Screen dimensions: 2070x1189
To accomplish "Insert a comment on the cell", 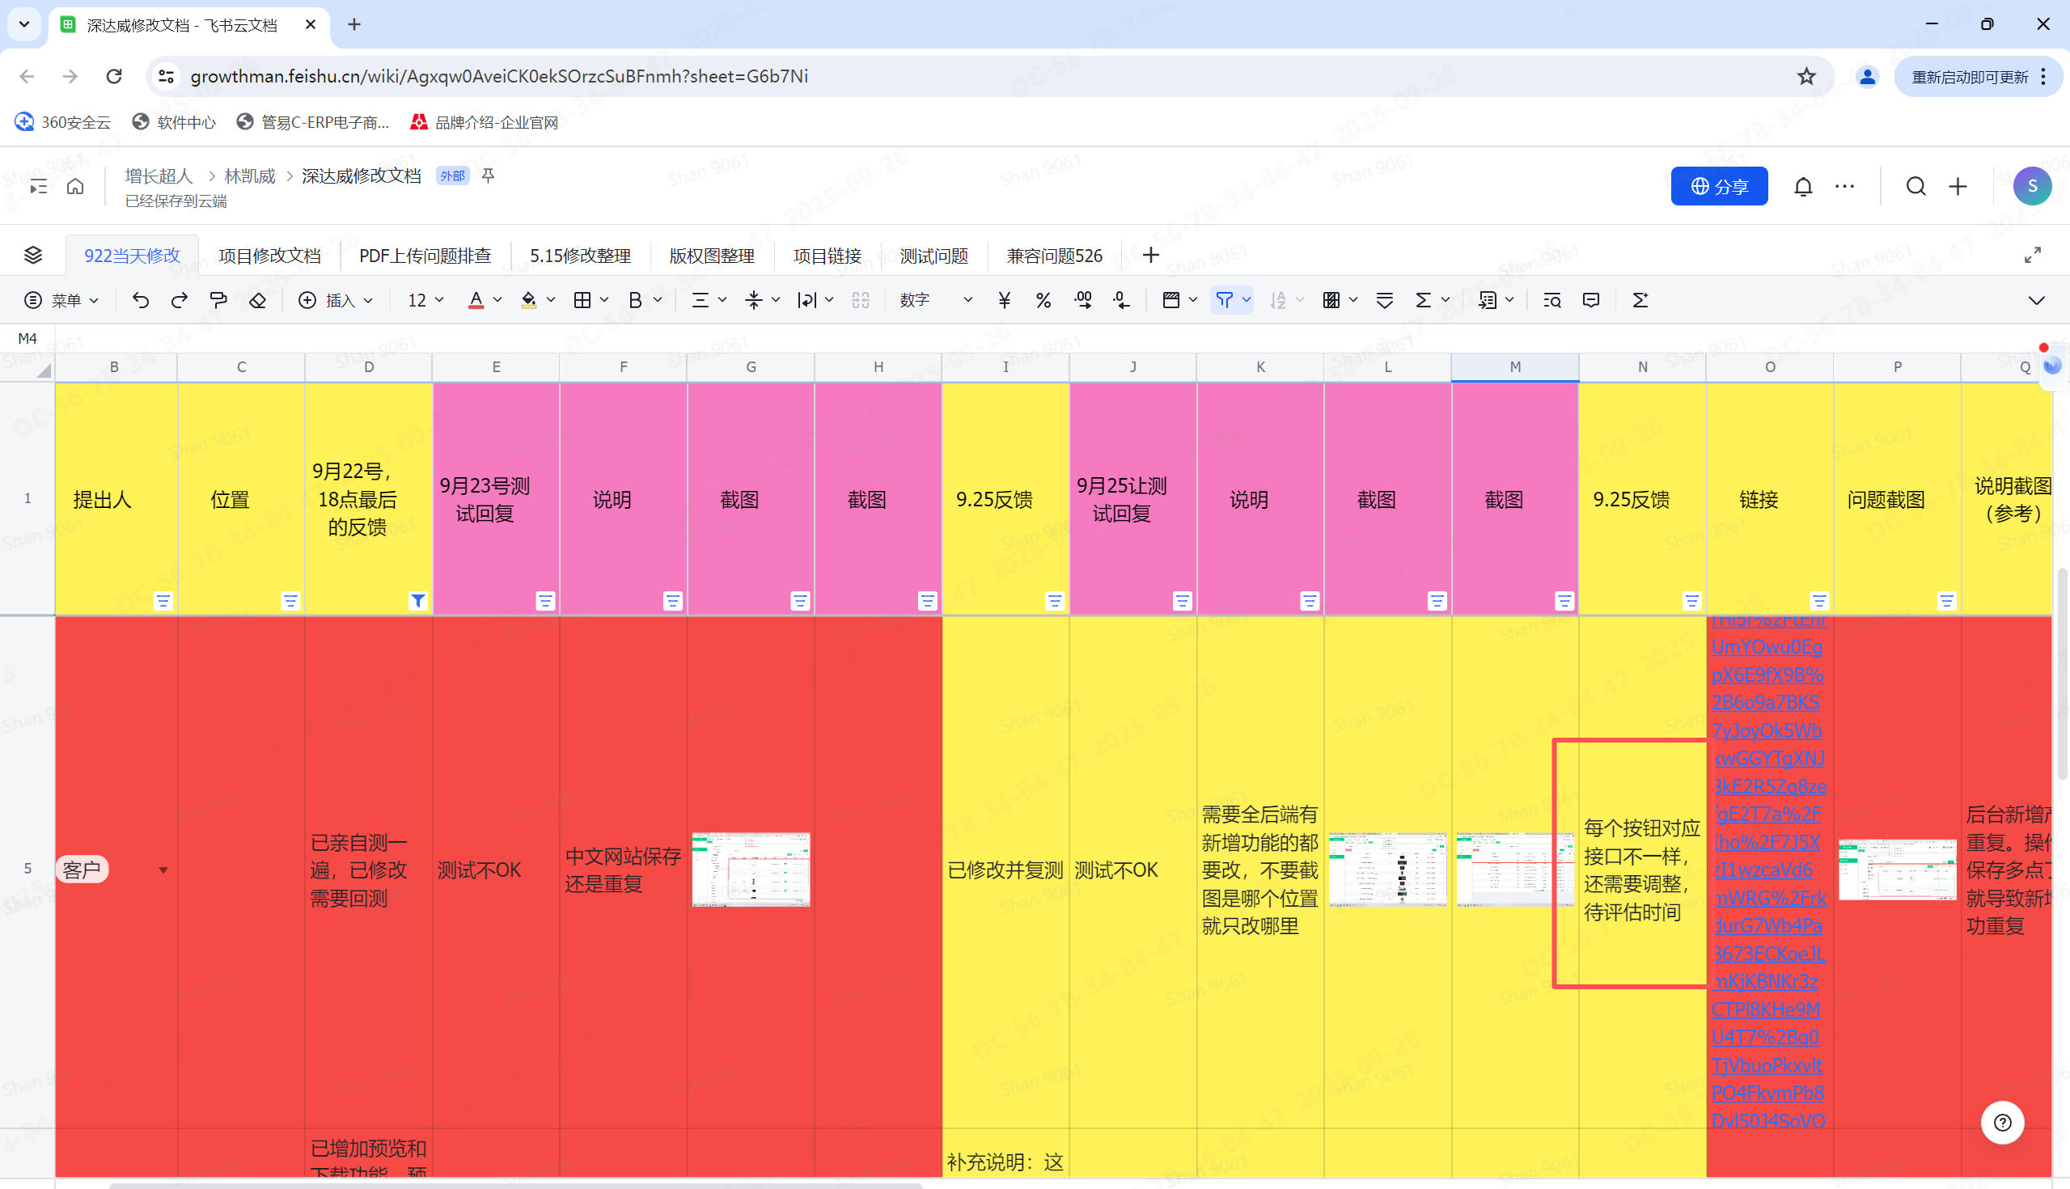I will 1590,300.
